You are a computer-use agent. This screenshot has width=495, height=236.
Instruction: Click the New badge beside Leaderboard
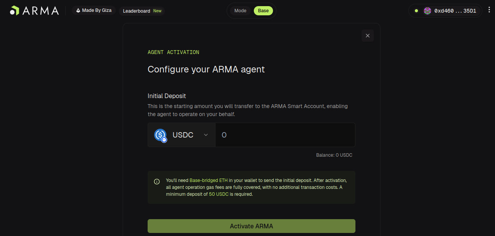click(x=157, y=11)
